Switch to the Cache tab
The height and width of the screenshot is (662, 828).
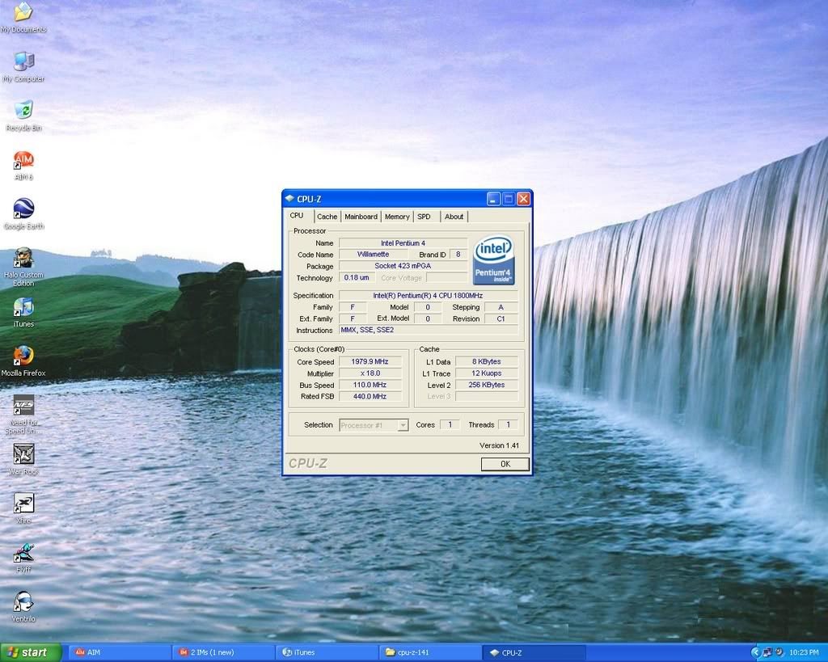327,217
